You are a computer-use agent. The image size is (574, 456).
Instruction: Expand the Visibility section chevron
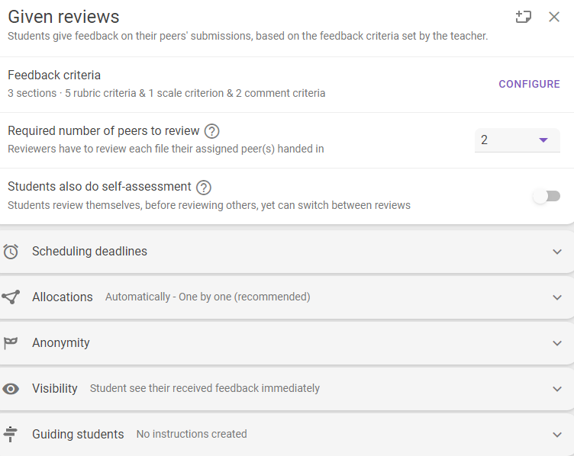pyautogui.click(x=557, y=389)
